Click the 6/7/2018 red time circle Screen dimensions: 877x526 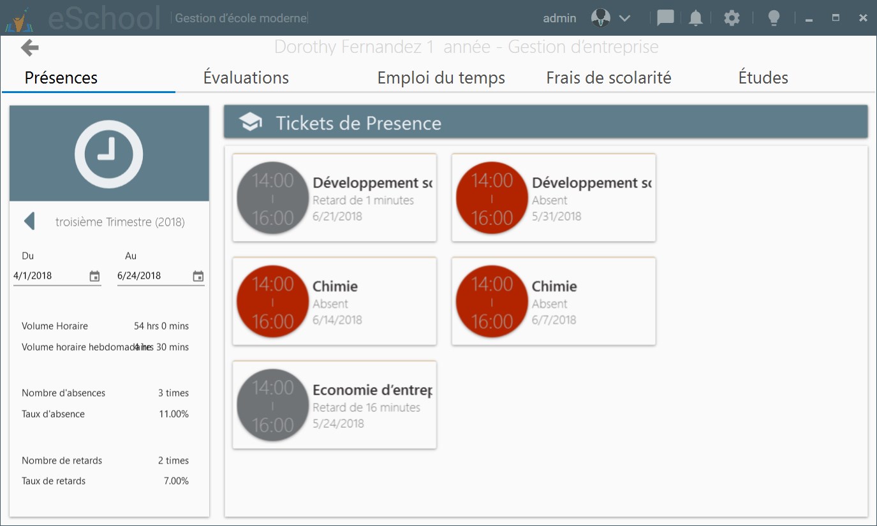coord(492,302)
